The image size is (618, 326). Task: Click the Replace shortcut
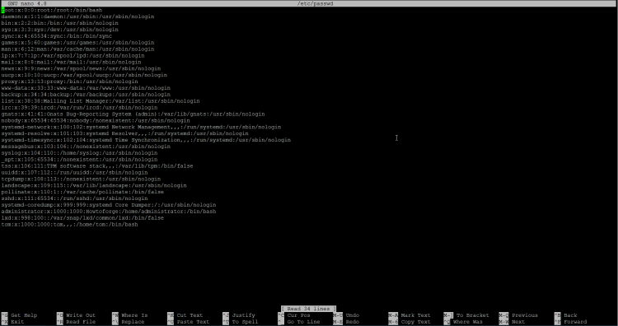tap(128, 322)
